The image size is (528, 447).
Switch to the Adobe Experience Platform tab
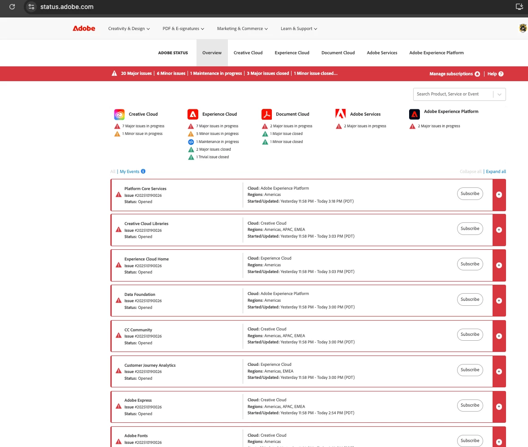(436, 53)
